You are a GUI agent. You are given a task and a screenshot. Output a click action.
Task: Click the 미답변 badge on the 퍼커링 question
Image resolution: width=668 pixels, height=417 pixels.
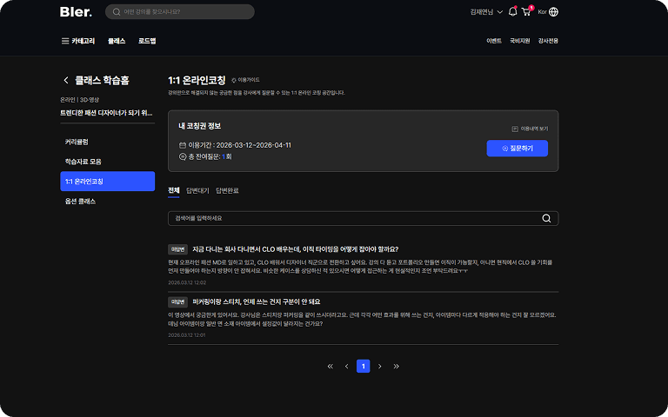[177, 302]
